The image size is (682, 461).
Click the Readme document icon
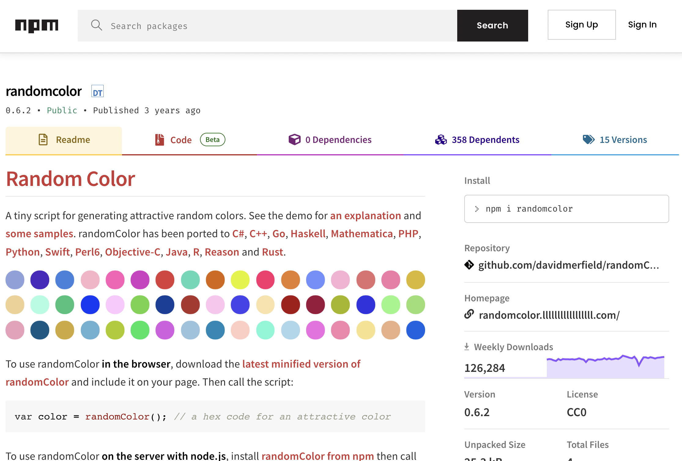(43, 140)
